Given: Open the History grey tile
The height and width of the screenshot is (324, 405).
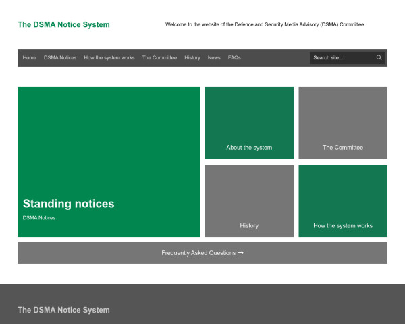Looking at the screenshot, I should tap(249, 226).
